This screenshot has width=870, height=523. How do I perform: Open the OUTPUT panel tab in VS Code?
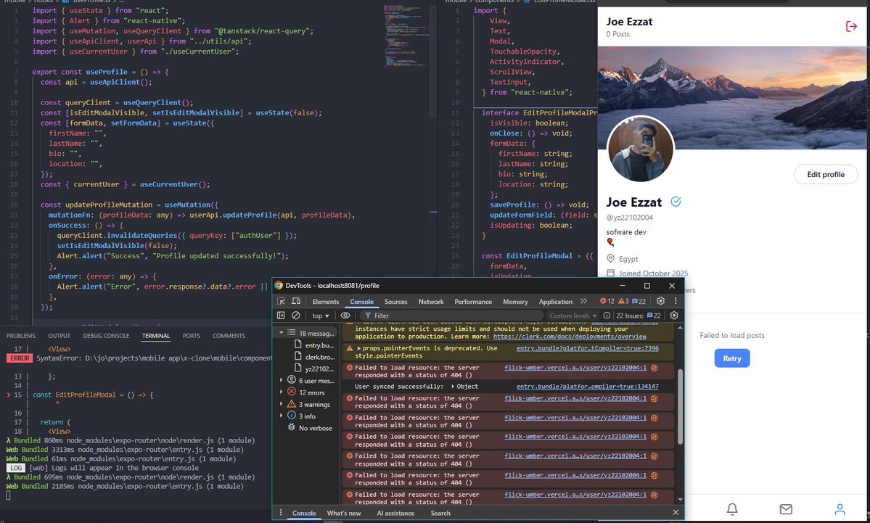tap(59, 336)
